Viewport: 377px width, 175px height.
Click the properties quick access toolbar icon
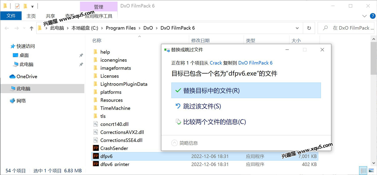[x=17, y=6]
